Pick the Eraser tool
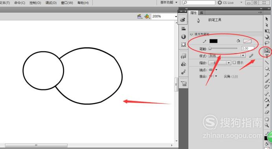The image size is (272, 149). pos(267,112)
